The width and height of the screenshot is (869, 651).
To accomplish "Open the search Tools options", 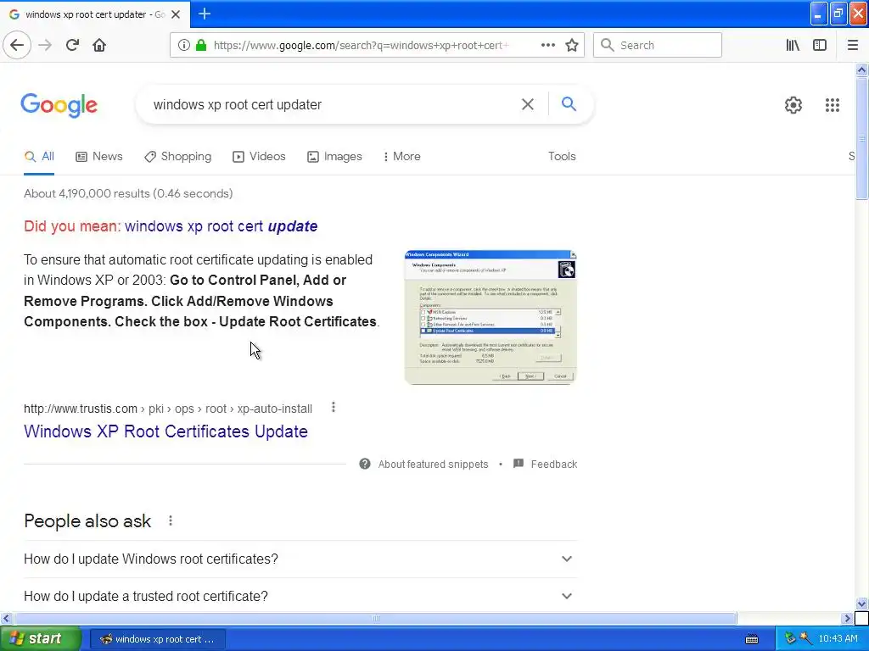I will pos(562,157).
